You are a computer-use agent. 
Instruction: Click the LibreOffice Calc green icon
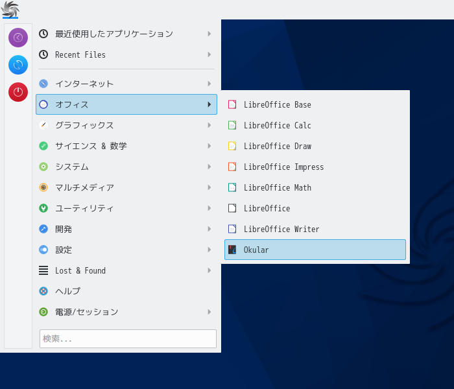tap(232, 125)
